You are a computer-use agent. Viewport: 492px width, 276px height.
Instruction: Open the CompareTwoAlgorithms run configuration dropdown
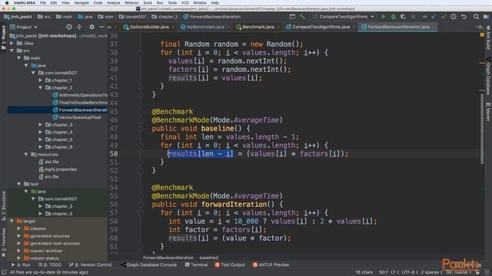pyautogui.click(x=344, y=17)
